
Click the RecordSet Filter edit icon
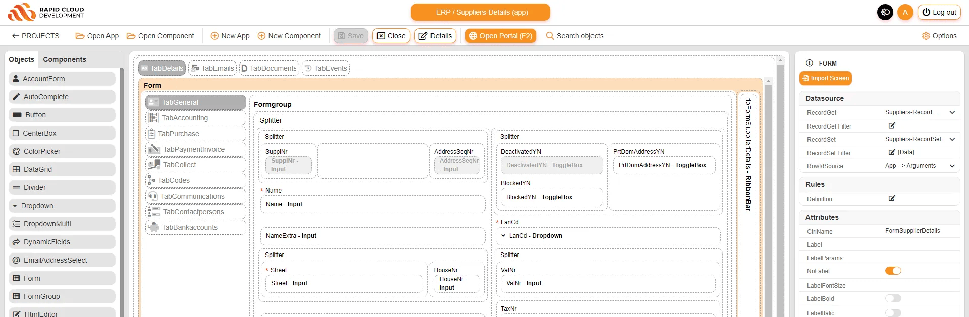click(892, 152)
